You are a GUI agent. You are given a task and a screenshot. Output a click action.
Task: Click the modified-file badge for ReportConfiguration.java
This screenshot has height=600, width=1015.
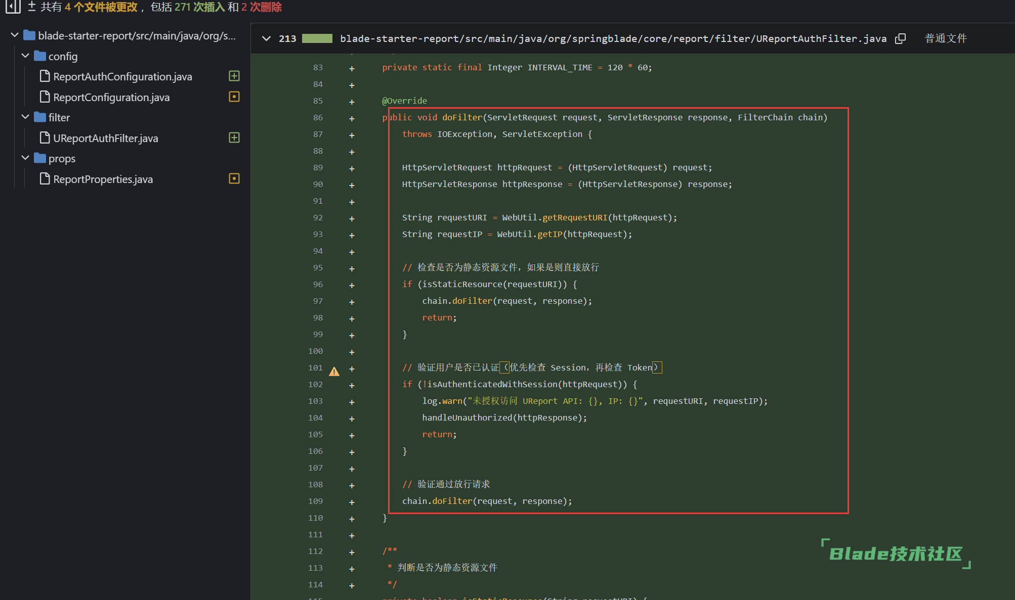point(234,97)
